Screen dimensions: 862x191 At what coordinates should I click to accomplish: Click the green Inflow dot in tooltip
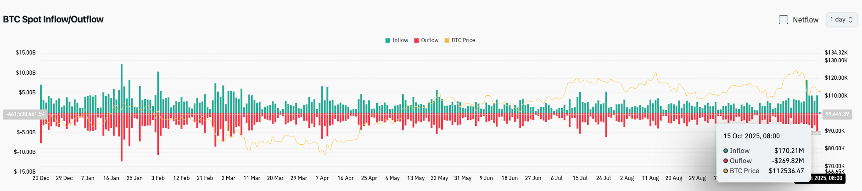click(x=726, y=151)
